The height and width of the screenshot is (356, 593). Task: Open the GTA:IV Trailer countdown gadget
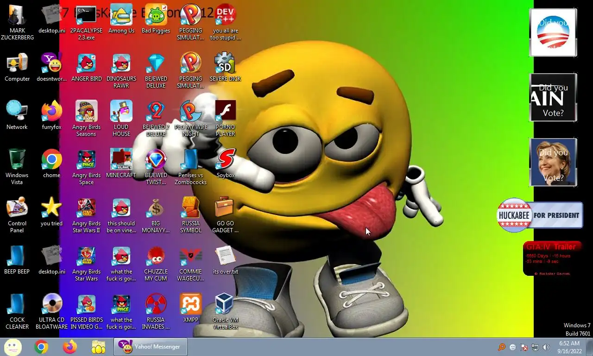pyautogui.click(x=553, y=259)
